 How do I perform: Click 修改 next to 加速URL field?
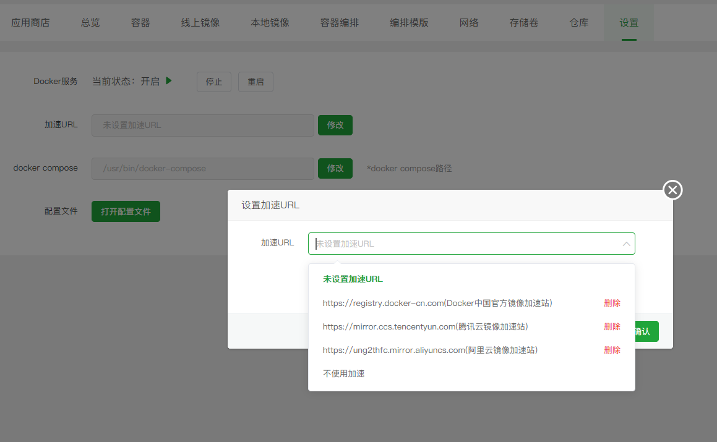(335, 125)
